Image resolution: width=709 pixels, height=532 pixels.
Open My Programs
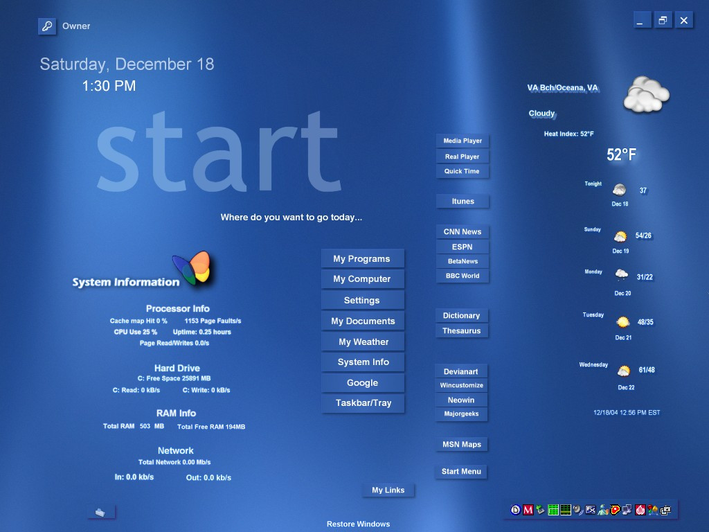[x=363, y=259]
